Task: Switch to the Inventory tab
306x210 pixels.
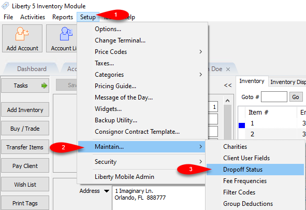Action: click(252, 81)
